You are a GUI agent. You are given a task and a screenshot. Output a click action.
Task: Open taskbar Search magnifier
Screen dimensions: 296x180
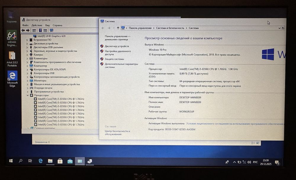(x=20, y=161)
